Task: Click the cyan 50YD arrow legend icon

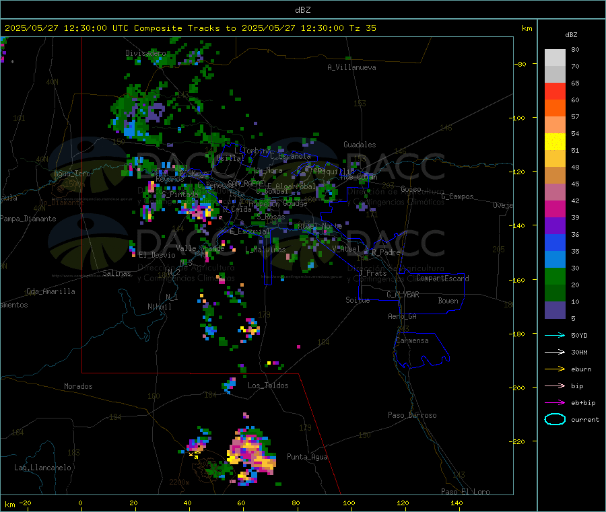Action: pyautogui.click(x=555, y=335)
